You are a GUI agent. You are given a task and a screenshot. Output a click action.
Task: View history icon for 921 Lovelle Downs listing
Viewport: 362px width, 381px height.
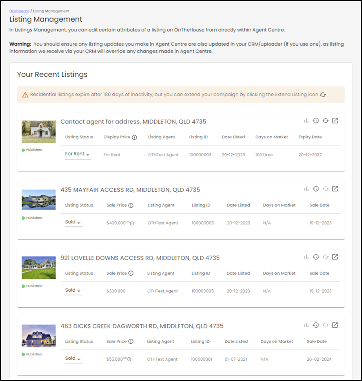coord(316,257)
